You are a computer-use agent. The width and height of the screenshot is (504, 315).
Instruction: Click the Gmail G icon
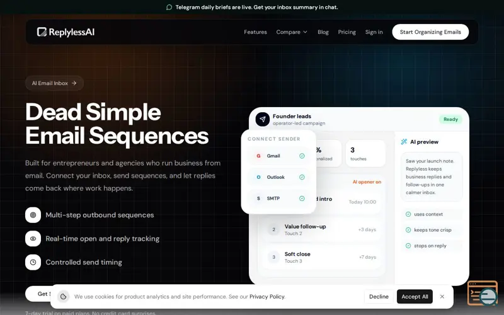258,156
